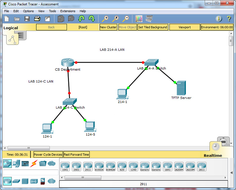Click the Viewport button
Screen dimensions: 236x190
tap(185, 27)
